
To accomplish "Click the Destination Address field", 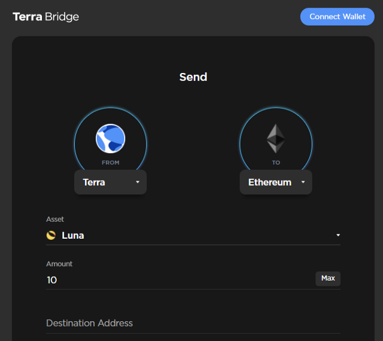I will pos(193,323).
